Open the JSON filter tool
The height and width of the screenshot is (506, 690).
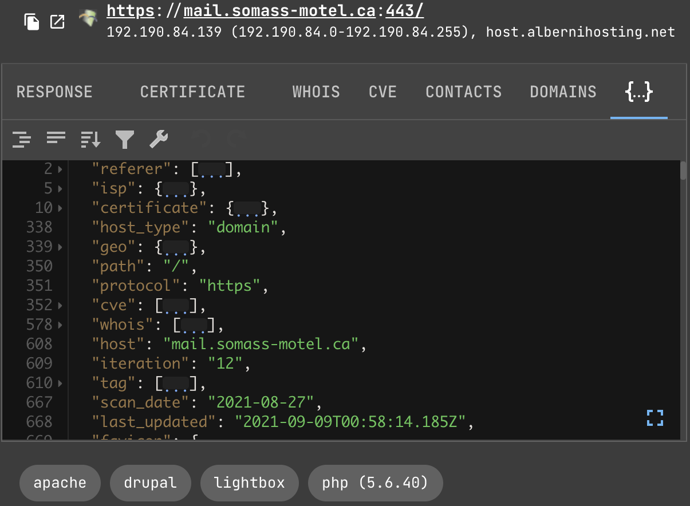125,139
